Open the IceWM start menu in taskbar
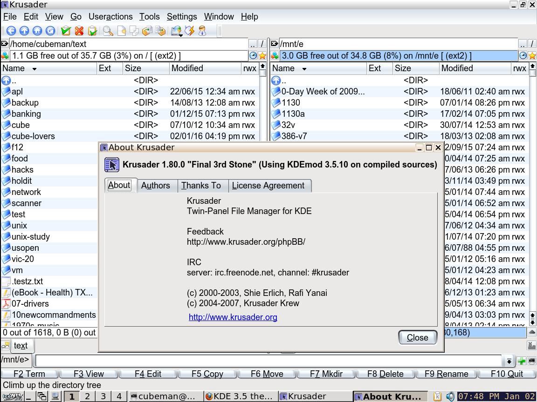This screenshot has width=537, height=402. coord(12,396)
